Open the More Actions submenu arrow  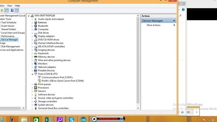174,25
